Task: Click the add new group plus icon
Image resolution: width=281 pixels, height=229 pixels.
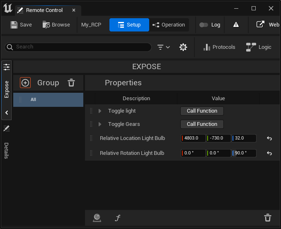Action: pyautogui.click(x=25, y=83)
